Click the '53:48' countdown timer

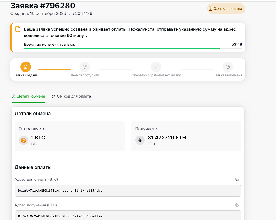click(x=237, y=44)
